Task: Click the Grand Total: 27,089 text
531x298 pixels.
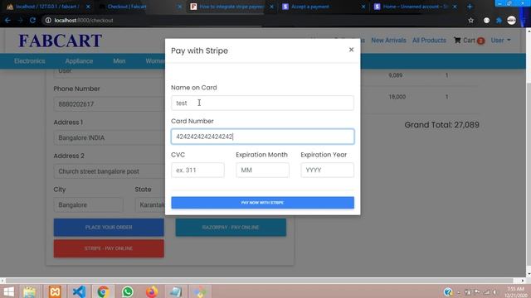Action: (x=441, y=125)
